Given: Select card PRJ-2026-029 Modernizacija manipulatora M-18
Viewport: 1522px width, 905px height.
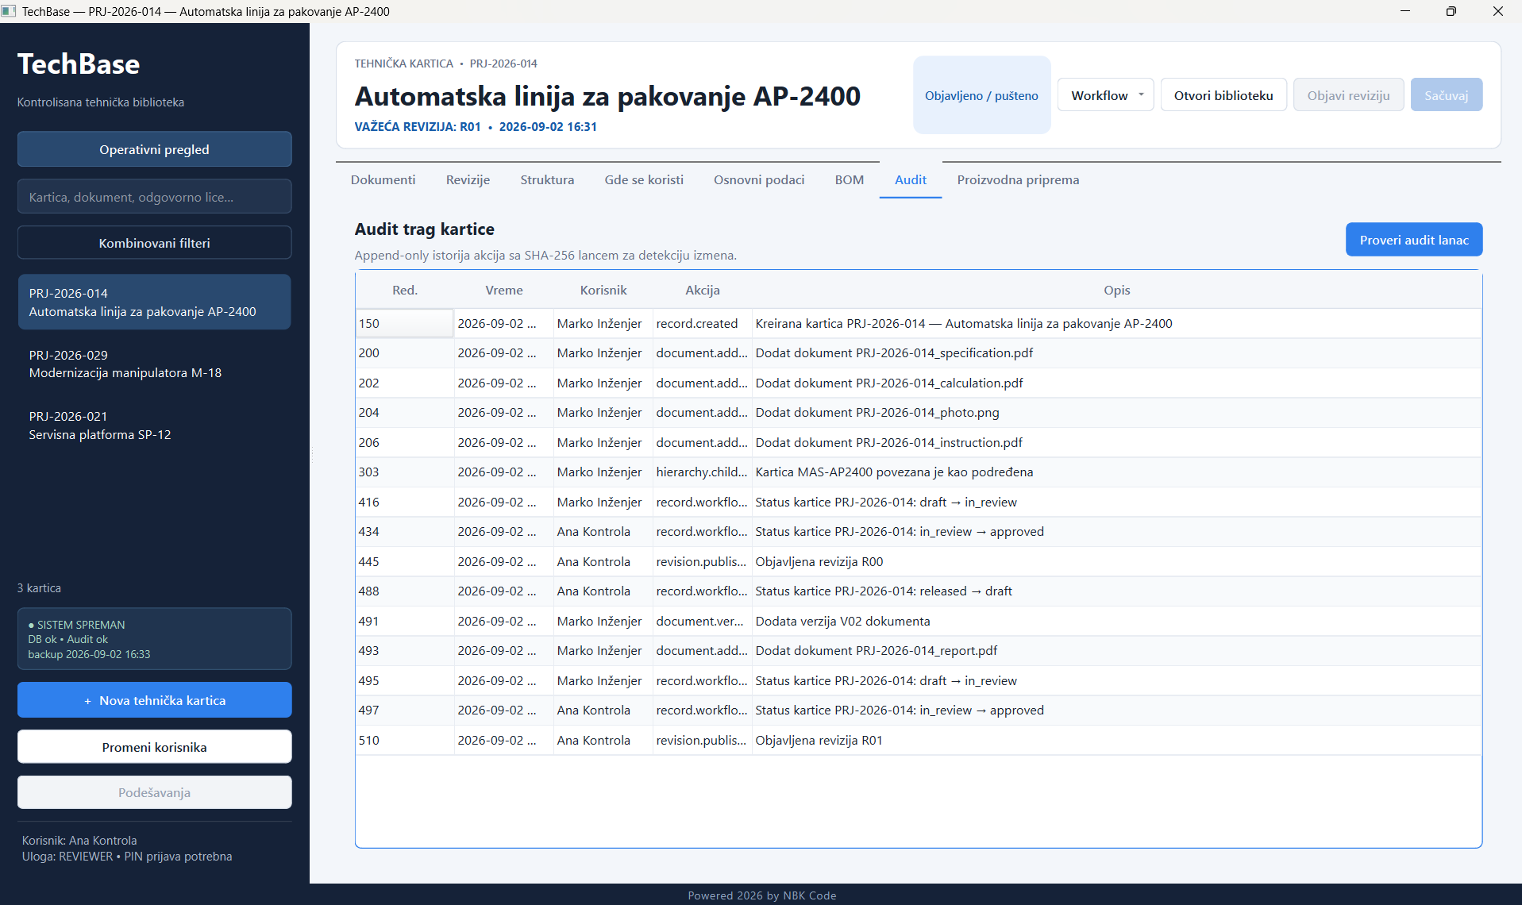Looking at the screenshot, I should point(154,364).
